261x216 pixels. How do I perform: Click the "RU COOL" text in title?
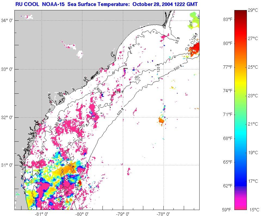[27, 4]
